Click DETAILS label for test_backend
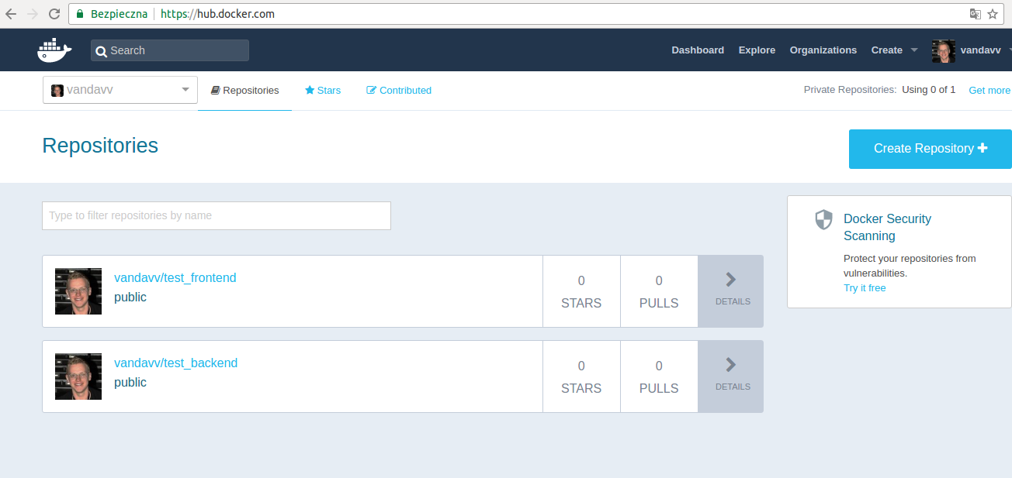Screen dimensions: 1012x478 tap(733, 387)
